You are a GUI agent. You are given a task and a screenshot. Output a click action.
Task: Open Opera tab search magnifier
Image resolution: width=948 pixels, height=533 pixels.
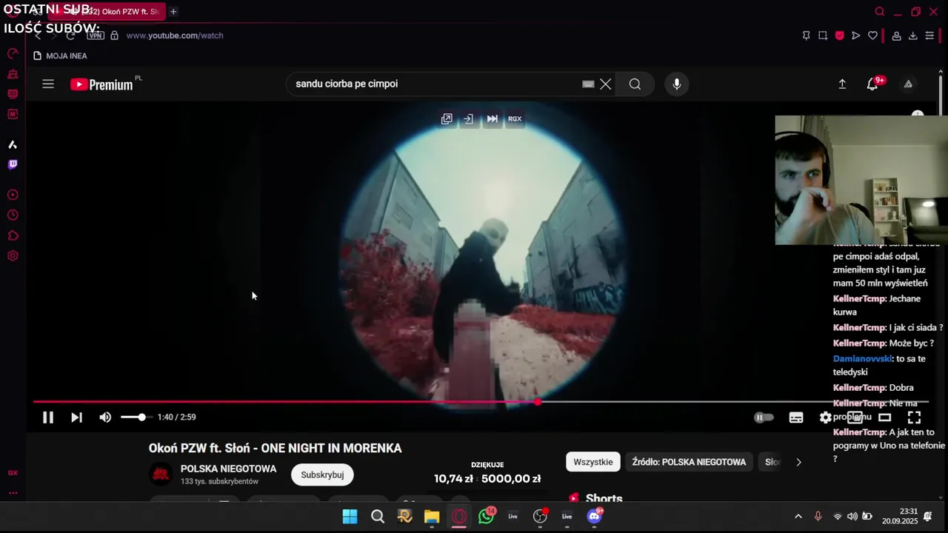[x=880, y=12]
